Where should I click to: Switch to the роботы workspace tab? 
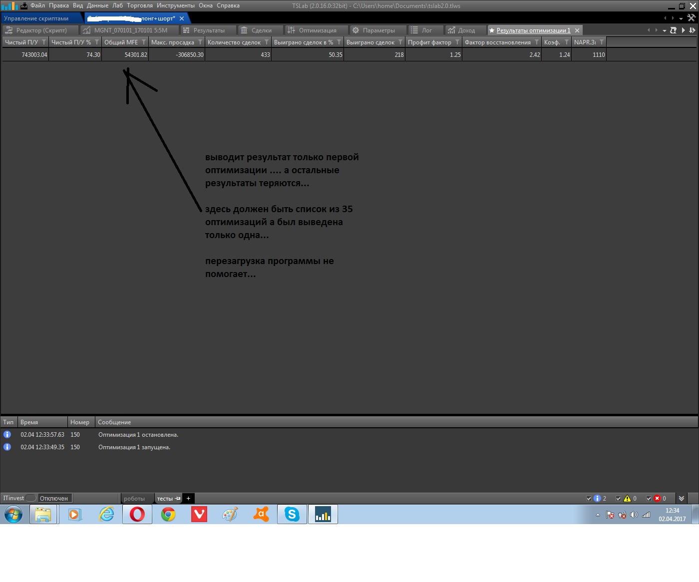point(134,499)
